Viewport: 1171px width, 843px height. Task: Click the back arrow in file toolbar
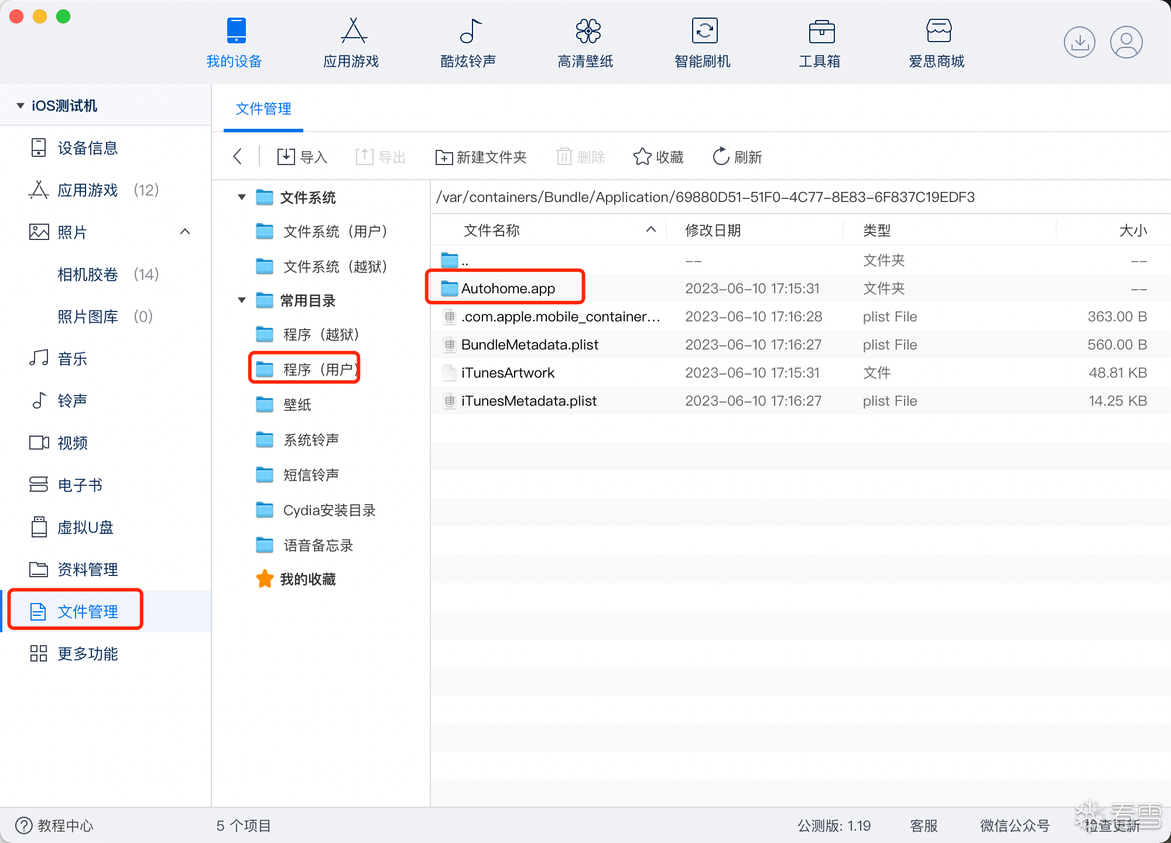(x=238, y=157)
